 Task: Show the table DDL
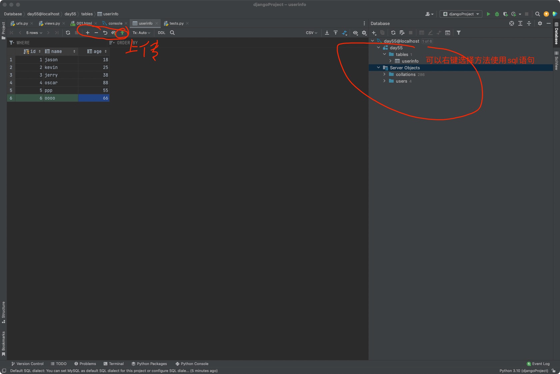coord(162,33)
